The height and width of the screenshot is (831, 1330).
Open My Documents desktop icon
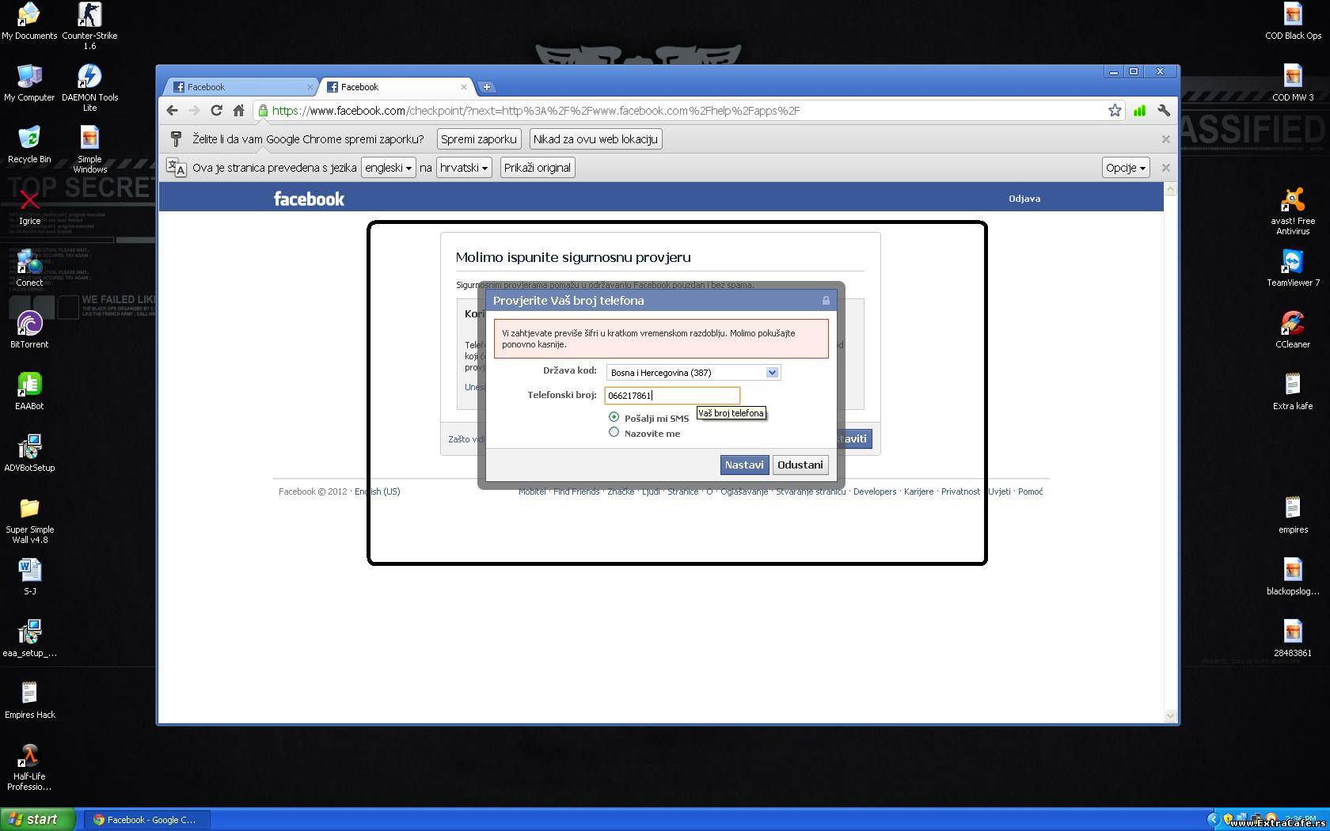[29, 21]
